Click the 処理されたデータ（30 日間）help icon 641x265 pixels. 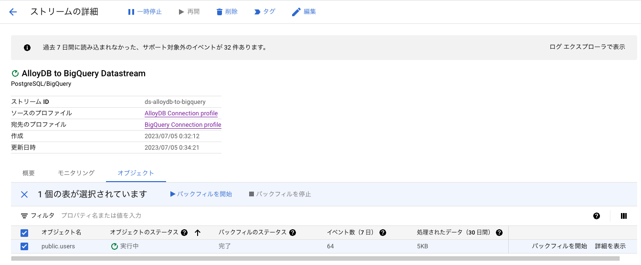pyautogui.click(x=499, y=233)
